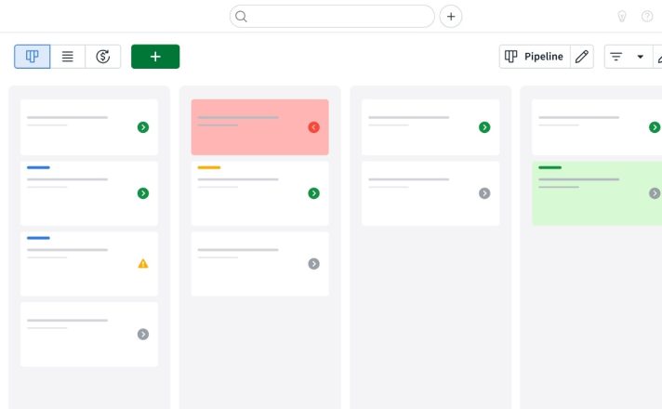Open the filter options icon

tap(616, 57)
